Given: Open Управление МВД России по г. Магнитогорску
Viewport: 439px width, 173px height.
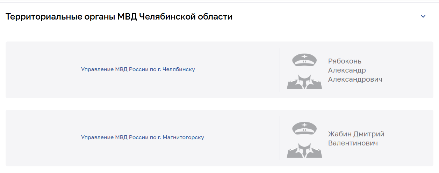Looking at the screenshot, I should [142, 137].
